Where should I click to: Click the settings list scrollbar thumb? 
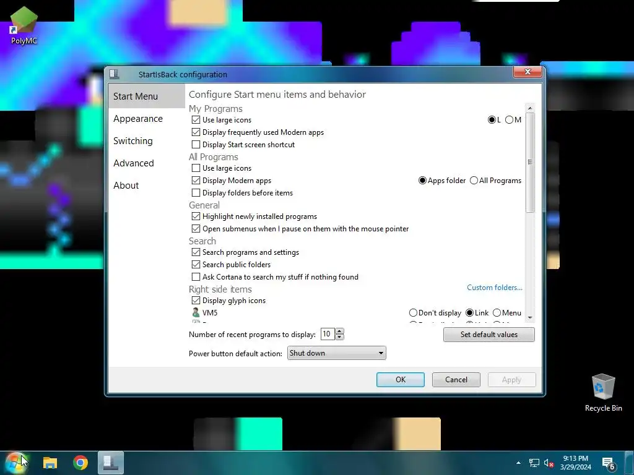[x=530, y=162]
